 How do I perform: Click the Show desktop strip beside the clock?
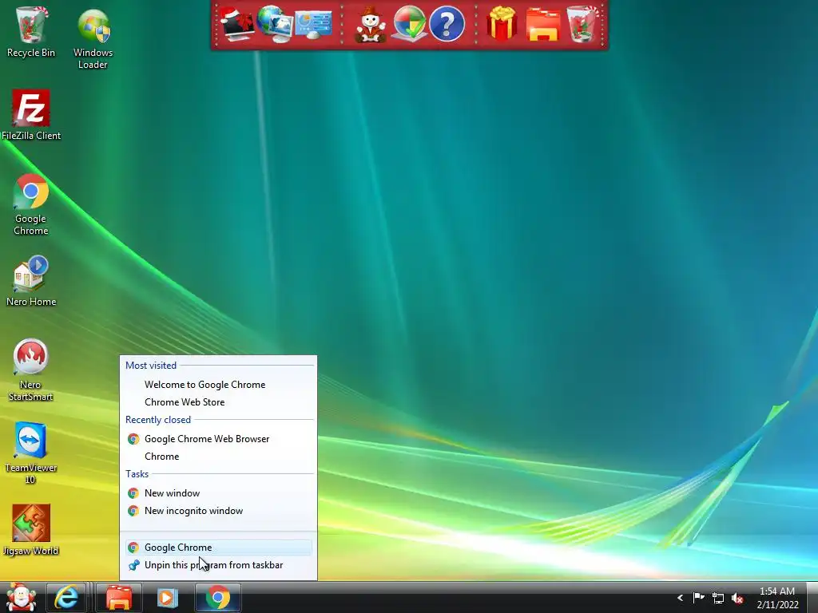point(813,597)
